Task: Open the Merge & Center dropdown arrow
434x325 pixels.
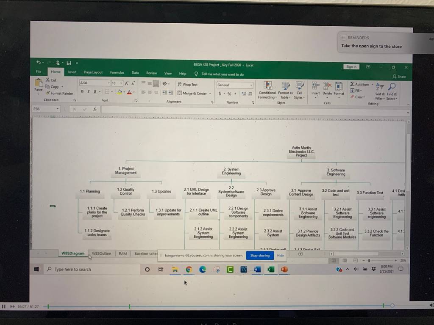Action: tap(210, 94)
